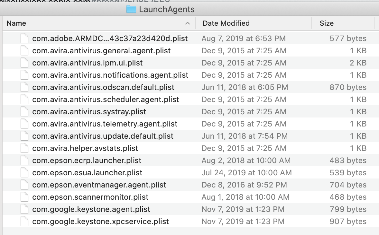Select com.avira.antivirus.general.agent.plist file
Viewport: 379px width, 235px height.
click(101, 51)
